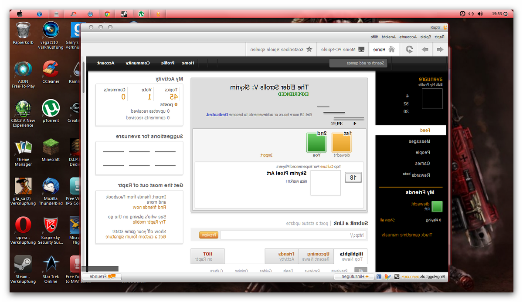Launch Minecraft from the desktop
The height and width of the screenshot is (302, 523).
51,150
